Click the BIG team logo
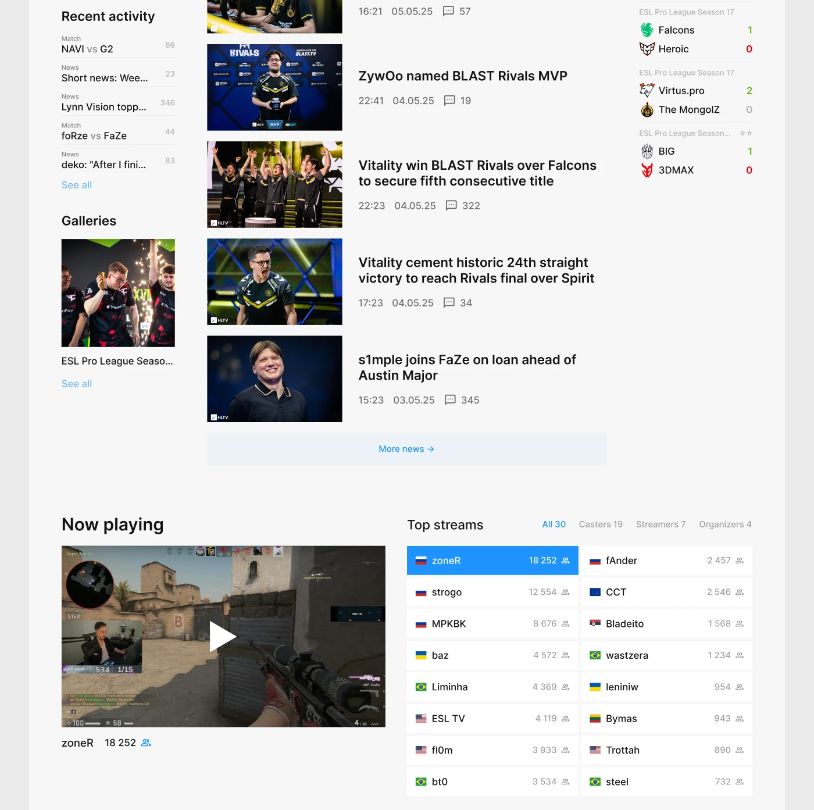Image resolution: width=814 pixels, height=810 pixels. point(647,151)
